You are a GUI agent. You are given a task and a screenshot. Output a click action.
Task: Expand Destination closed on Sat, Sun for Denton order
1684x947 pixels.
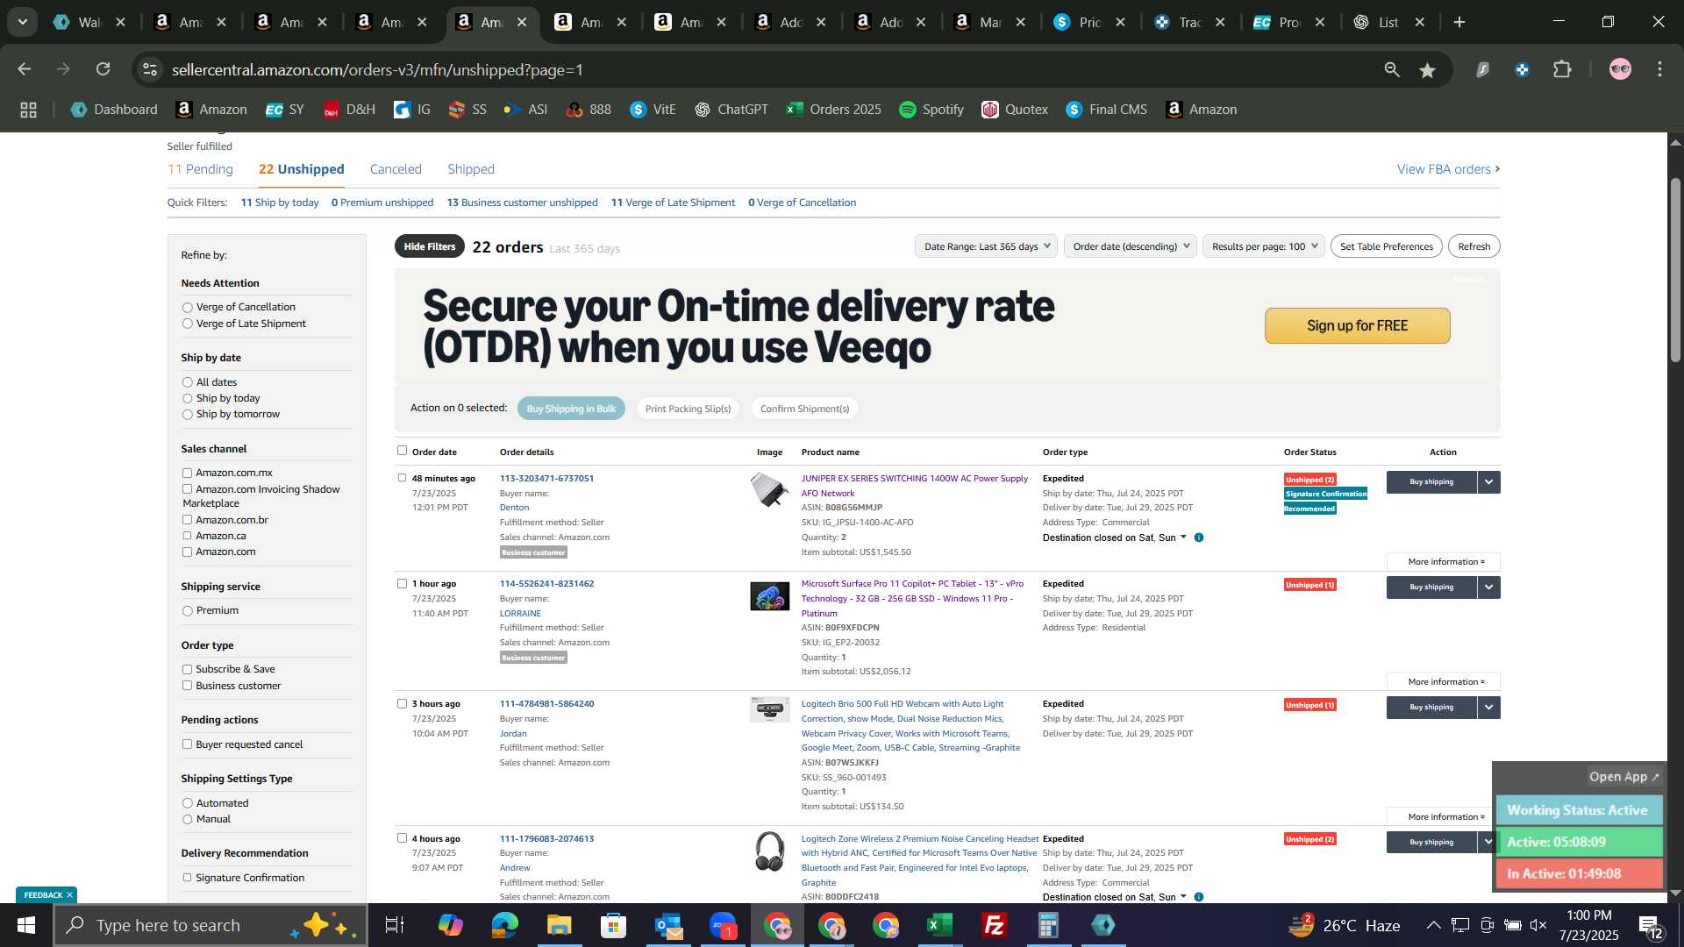[x=1114, y=538]
